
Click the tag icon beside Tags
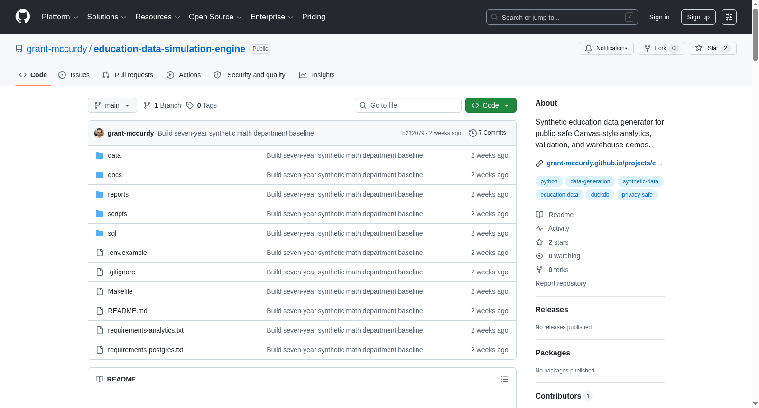click(190, 105)
